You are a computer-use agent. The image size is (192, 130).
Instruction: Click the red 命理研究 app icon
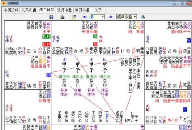(4, 4)
